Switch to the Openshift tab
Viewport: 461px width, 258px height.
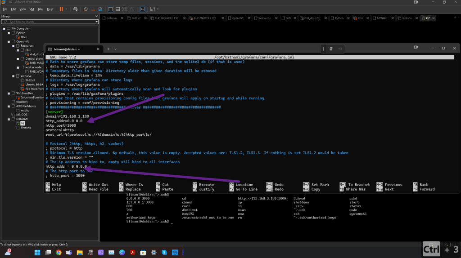238,18
